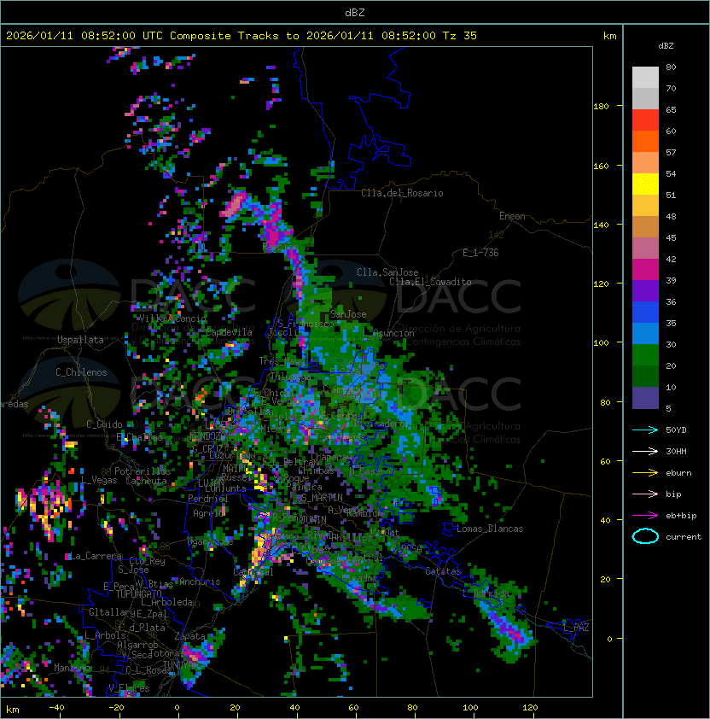Screen dimensions: 710x719
Task: Click the 160 km tick label
Action: coord(601,166)
